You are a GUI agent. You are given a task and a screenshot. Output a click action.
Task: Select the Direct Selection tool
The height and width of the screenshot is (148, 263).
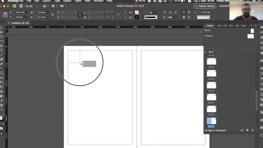[2, 32]
